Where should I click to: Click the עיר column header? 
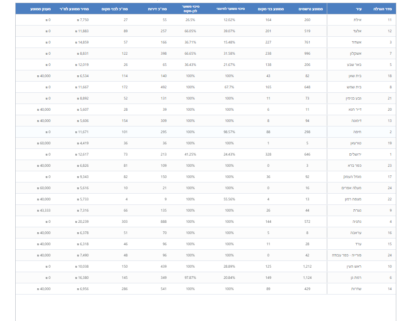coord(359,9)
